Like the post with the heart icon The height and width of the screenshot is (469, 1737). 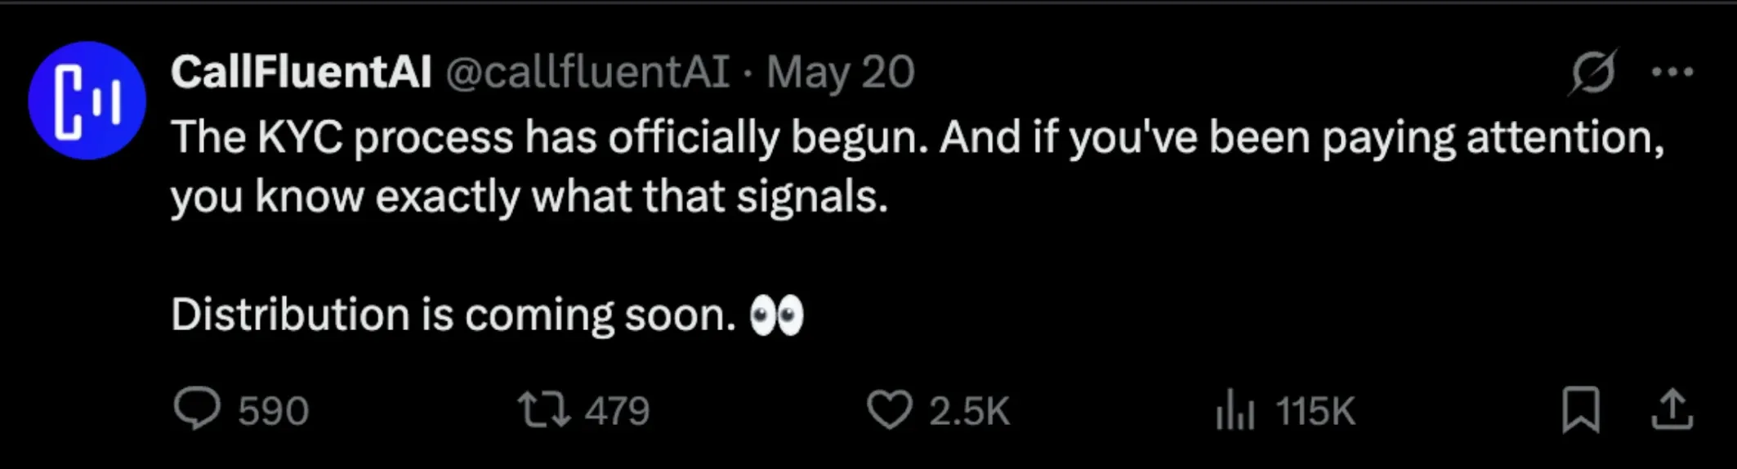point(889,409)
